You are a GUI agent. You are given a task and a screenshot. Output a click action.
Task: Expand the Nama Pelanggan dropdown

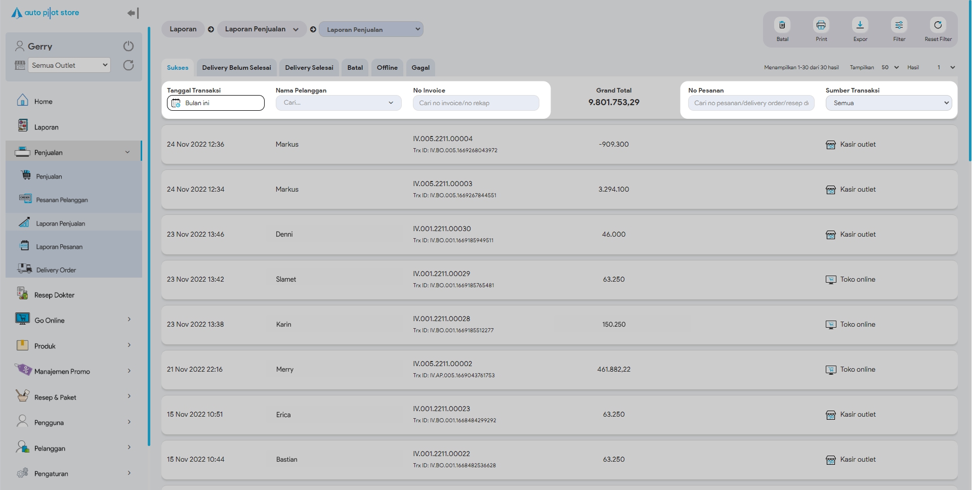[x=338, y=103]
